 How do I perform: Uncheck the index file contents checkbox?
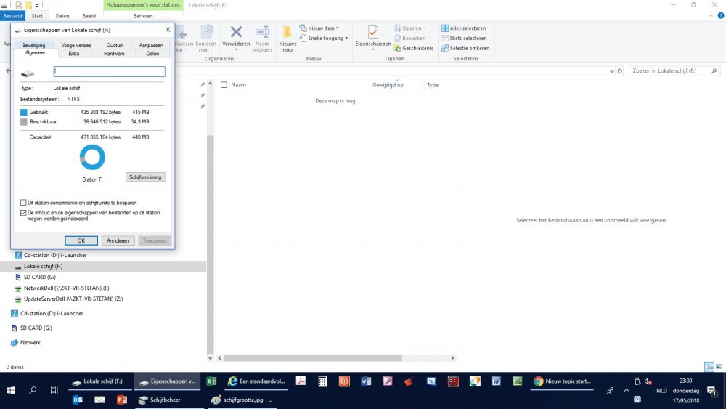pyautogui.click(x=23, y=213)
